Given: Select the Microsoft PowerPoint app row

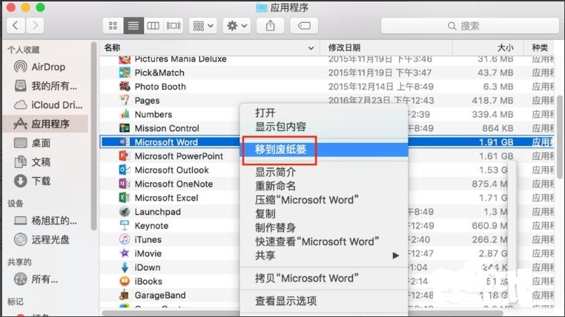Looking at the screenshot, I should [x=169, y=156].
